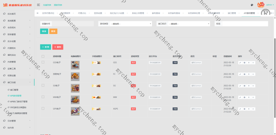Click the edit pencil icon for GPS电子

(240, 109)
